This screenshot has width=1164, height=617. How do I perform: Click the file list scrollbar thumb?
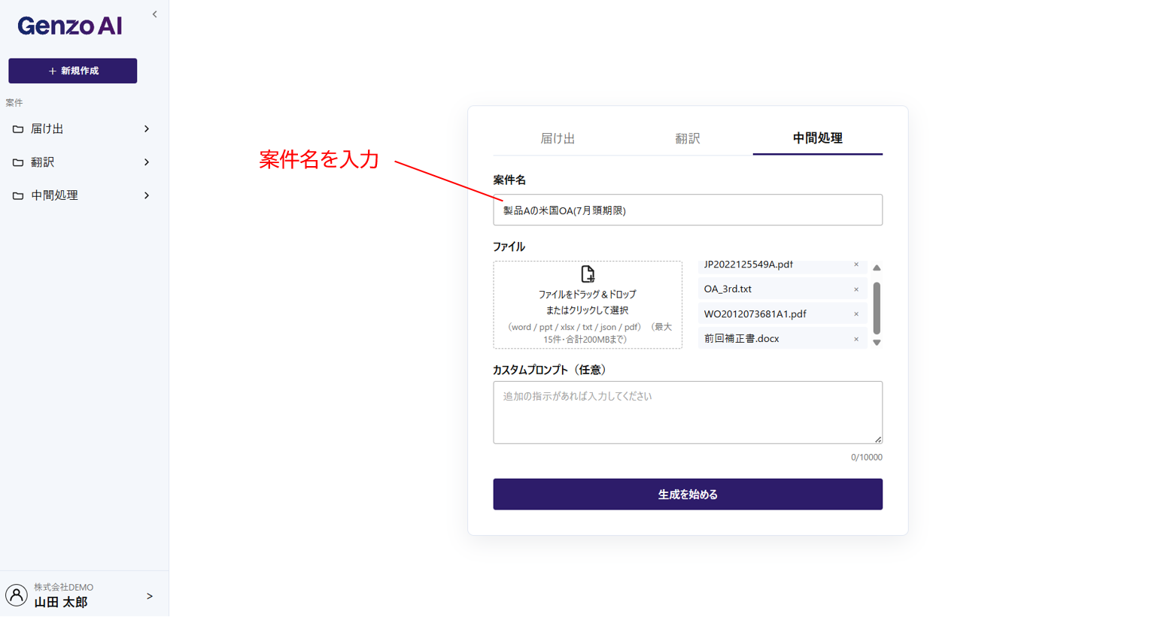point(877,308)
